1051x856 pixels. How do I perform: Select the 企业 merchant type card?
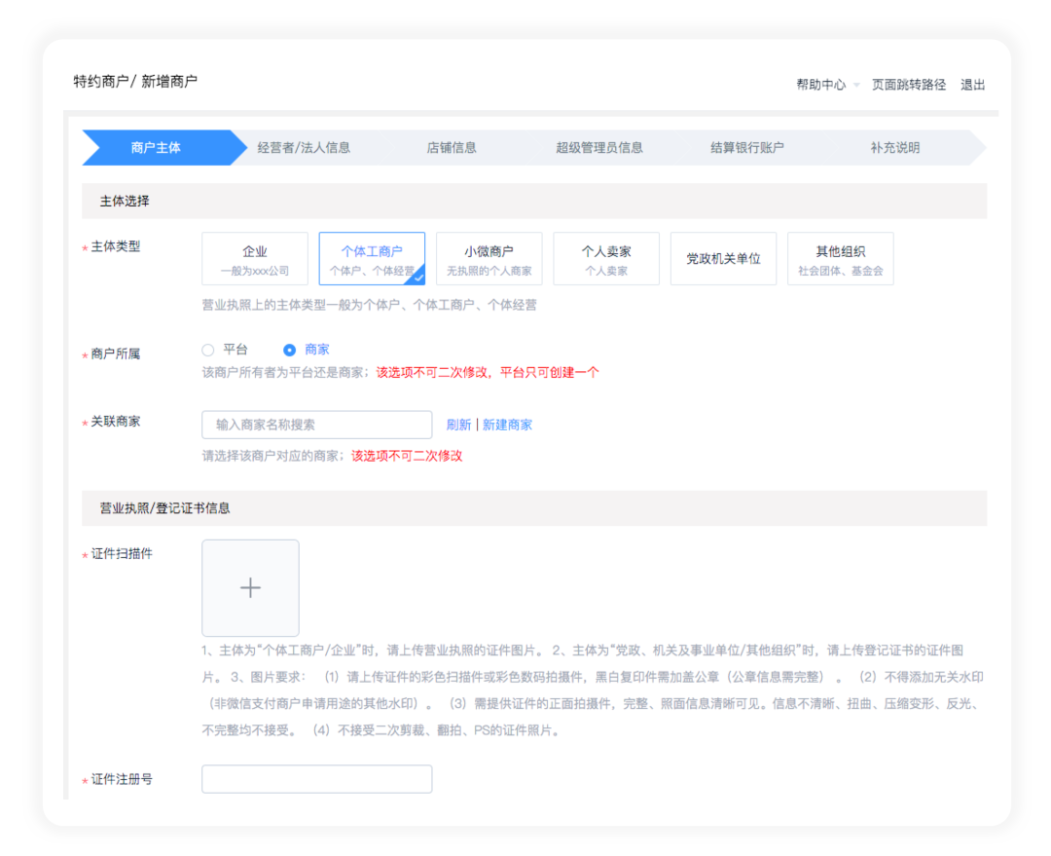click(x=255, y=258)
